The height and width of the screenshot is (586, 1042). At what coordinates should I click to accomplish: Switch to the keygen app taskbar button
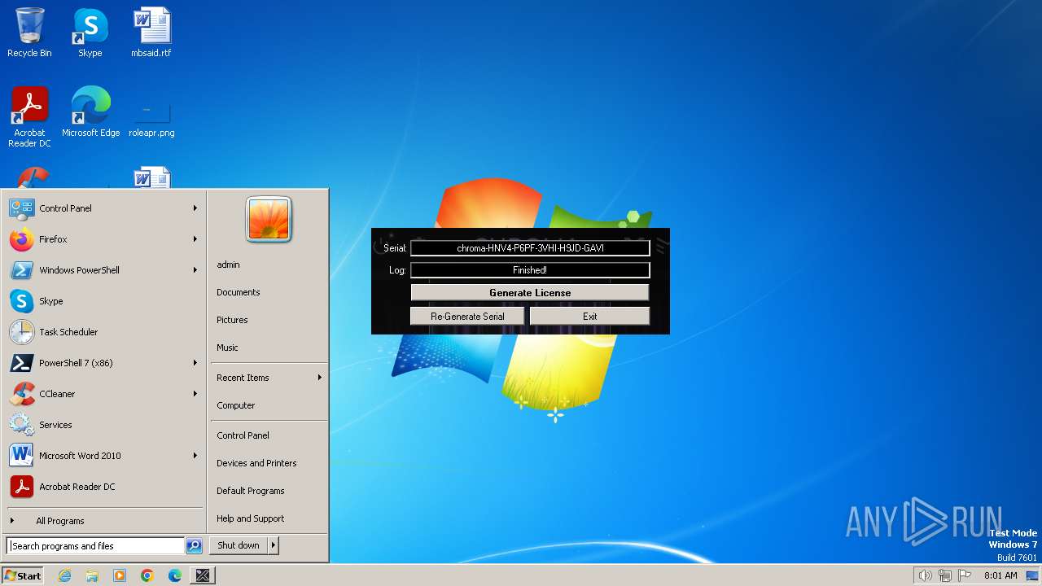point(203,575)
